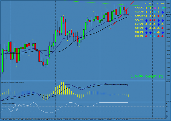This screenshot has height=121, width=171.
Task: Click the USDCAD H4 light-blue arrow
Action: coord(150,36)
